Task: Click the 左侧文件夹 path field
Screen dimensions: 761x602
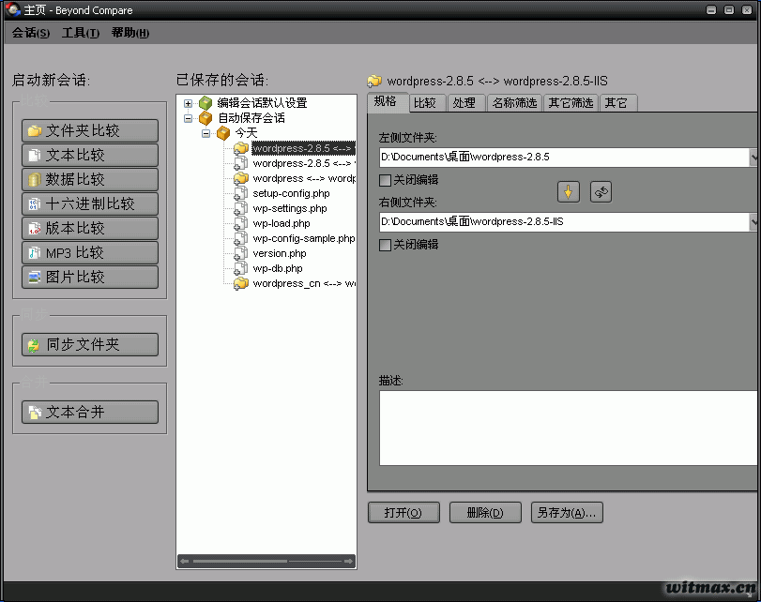Action: (x=565, y=158)
